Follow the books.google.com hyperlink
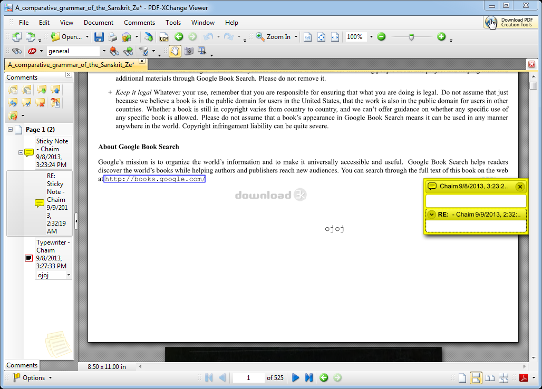542x389 pixels. (154, 179)
